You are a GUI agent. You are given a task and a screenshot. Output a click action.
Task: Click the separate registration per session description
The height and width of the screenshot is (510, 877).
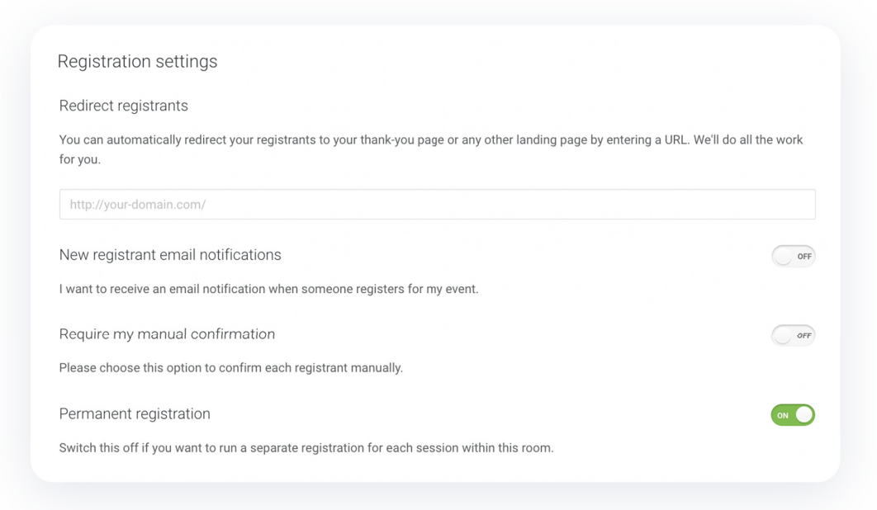click(x=306, y=448)
